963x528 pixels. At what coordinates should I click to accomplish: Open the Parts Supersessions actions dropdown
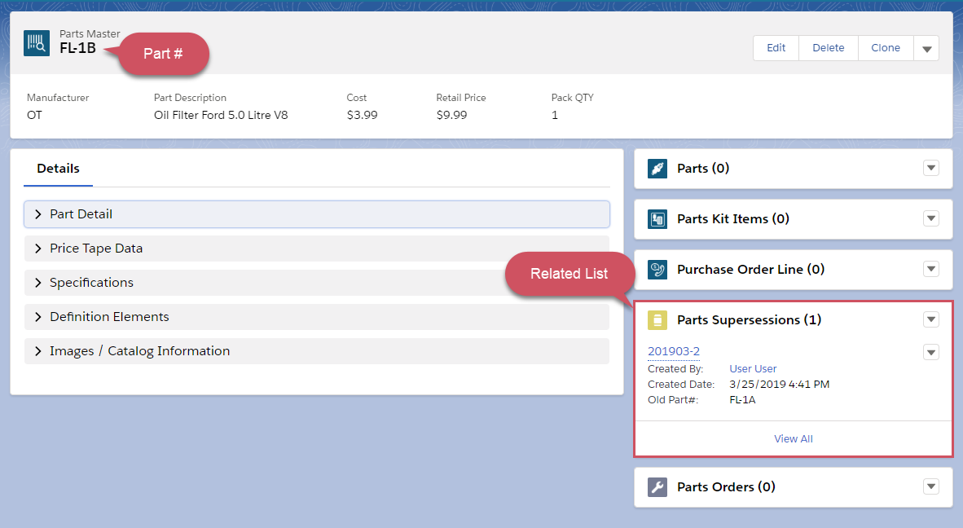[931, 319]
